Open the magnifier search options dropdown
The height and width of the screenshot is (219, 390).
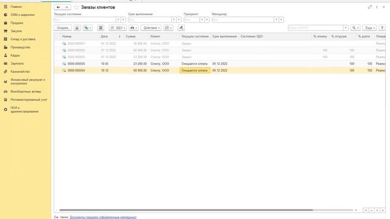355,28
